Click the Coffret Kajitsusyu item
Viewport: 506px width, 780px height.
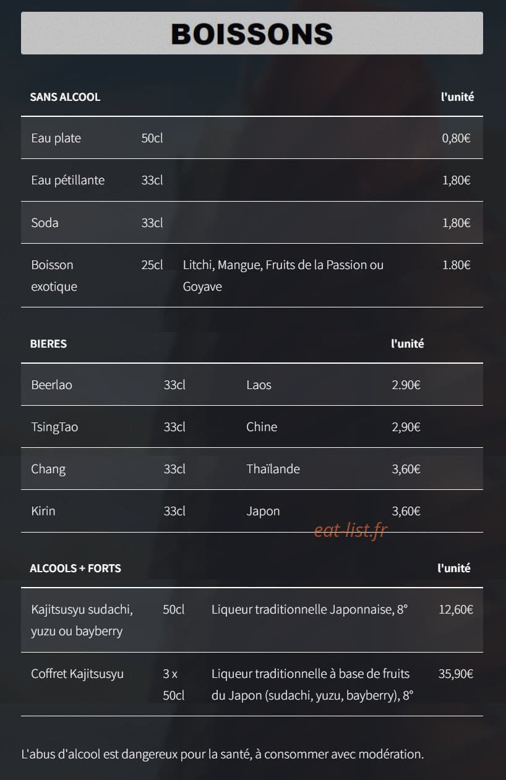[77, 674]
